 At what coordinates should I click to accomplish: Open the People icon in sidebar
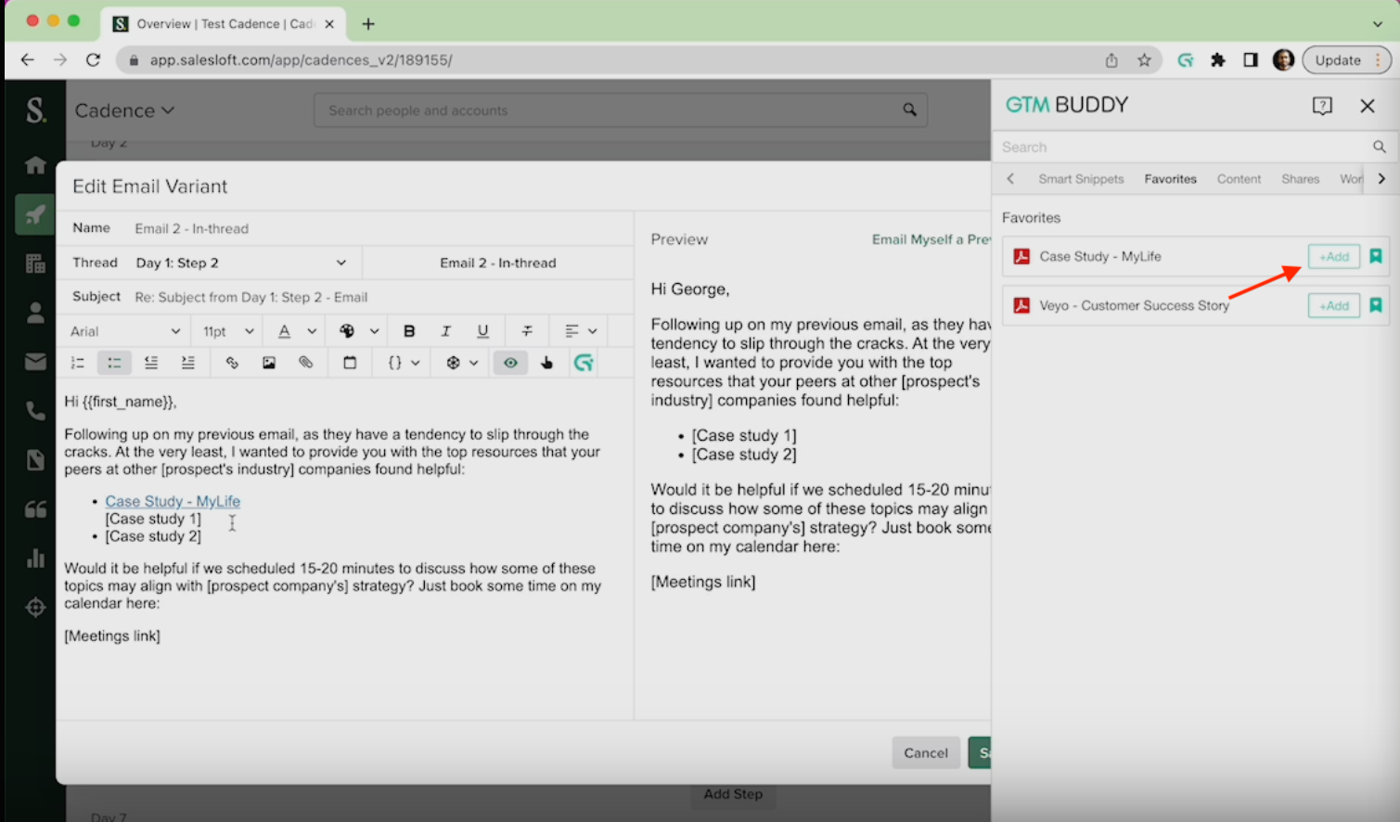(35, 313)
